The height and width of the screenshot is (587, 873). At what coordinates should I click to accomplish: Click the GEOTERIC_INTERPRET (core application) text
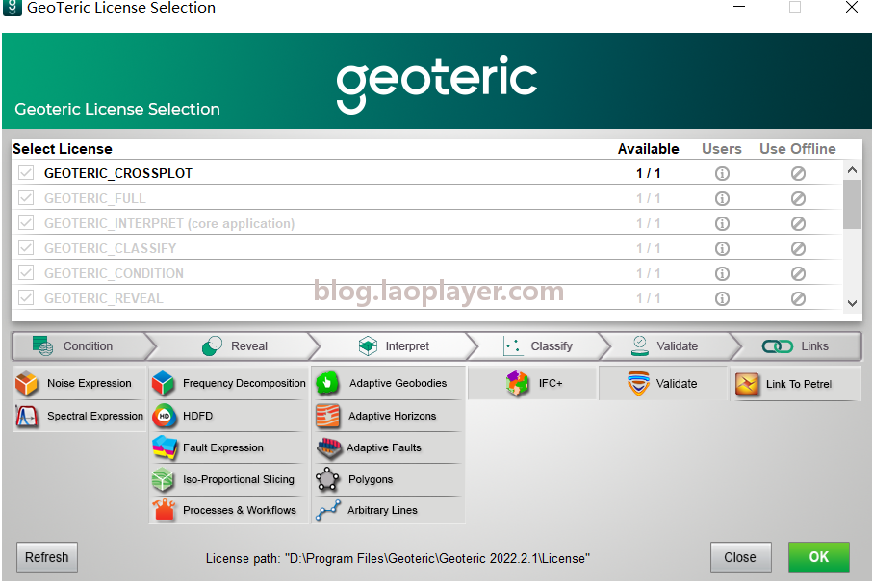pos(169,223)
